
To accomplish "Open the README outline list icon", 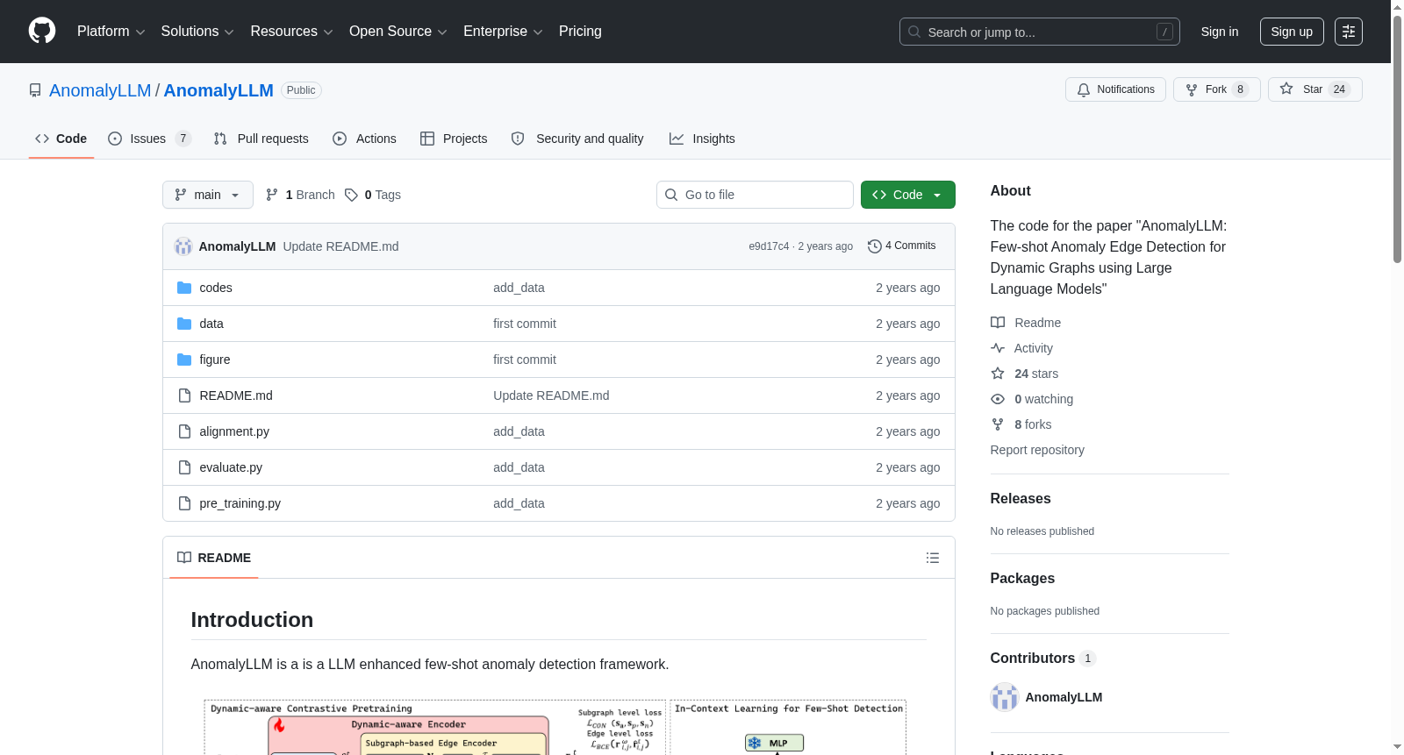I will [933, 558].
